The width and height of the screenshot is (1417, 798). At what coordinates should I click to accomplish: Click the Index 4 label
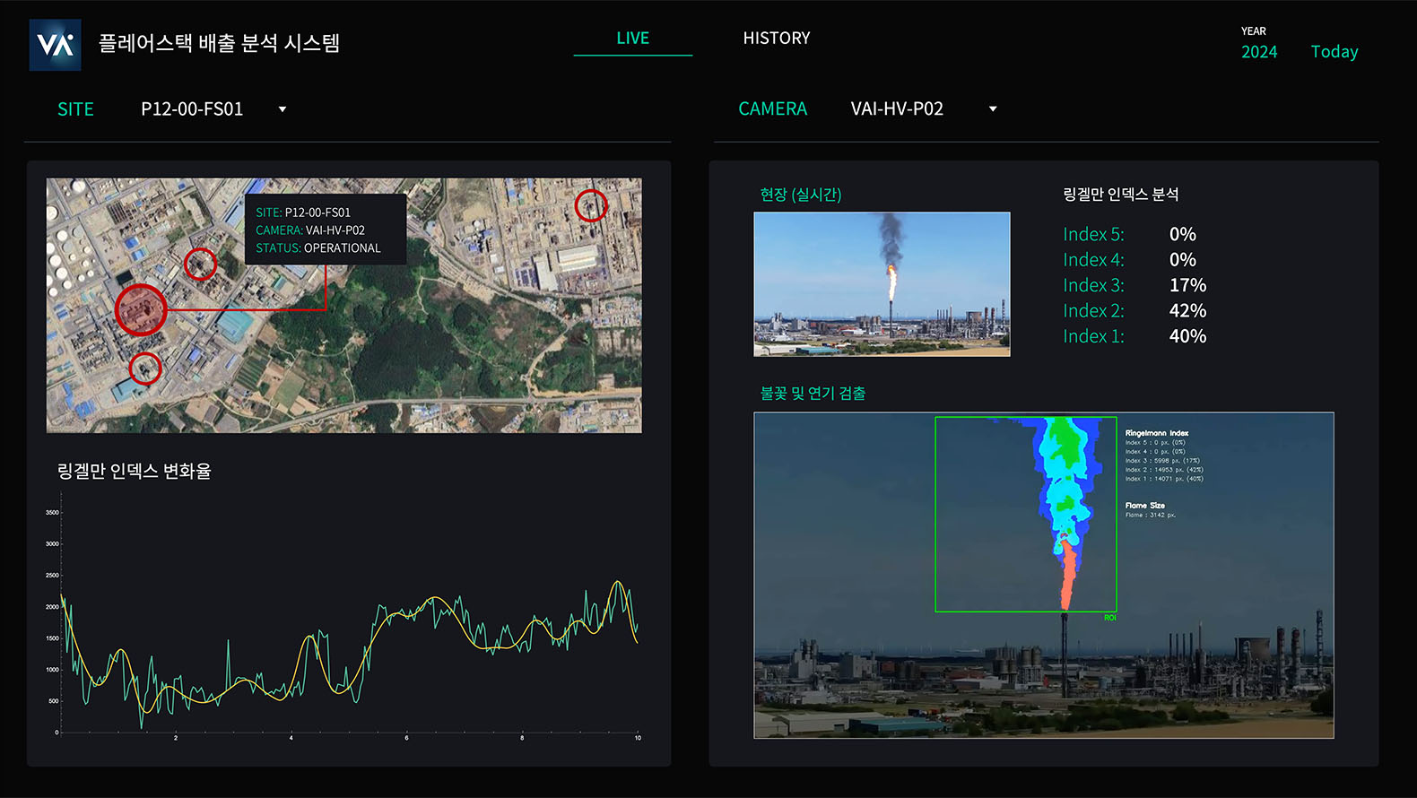pos(1093,260)
